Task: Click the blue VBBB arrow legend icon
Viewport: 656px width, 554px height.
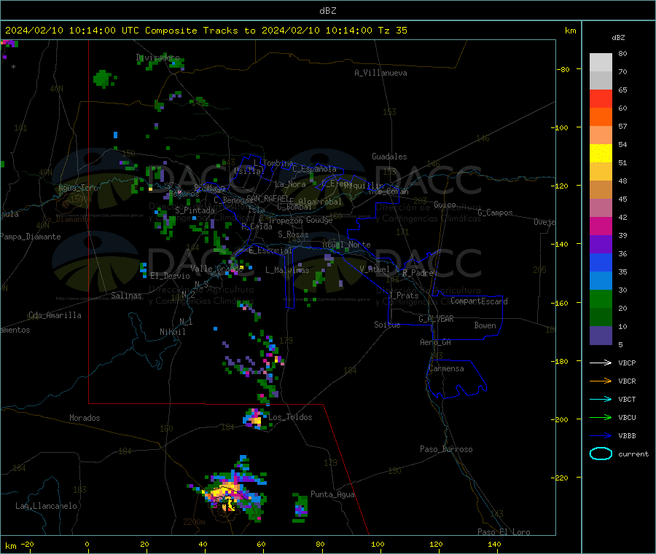Action: click(x=601, y=436)
